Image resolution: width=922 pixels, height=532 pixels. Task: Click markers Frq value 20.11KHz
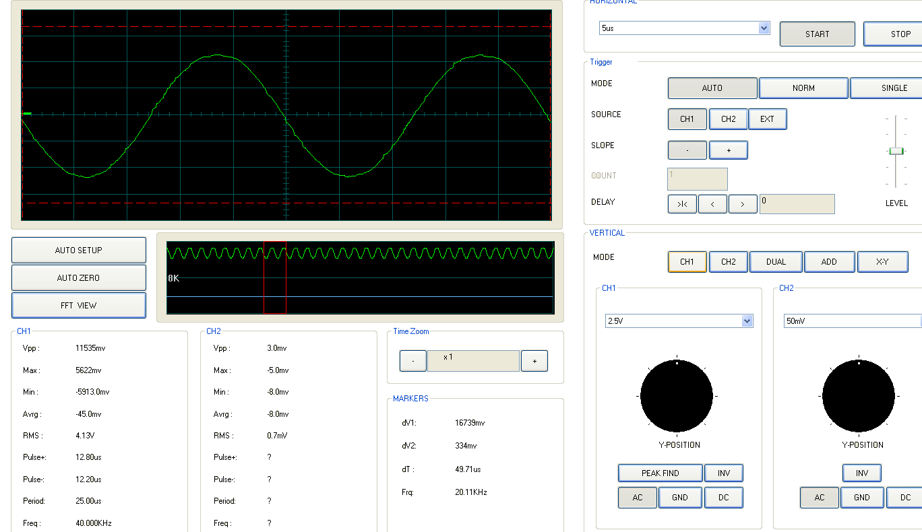point(470,492)
